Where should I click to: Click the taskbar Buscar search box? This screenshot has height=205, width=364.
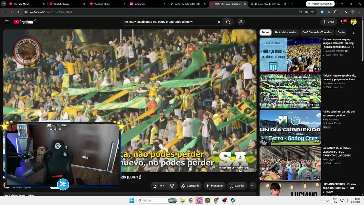[x=157, y=200]
